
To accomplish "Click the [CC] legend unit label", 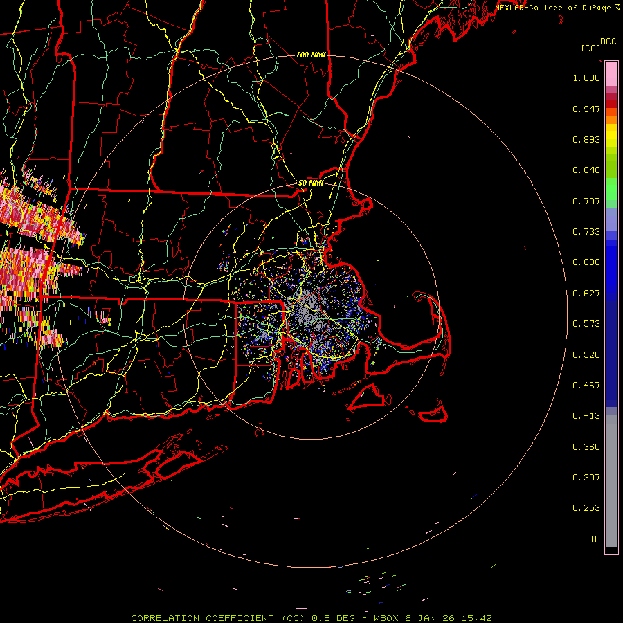I will coord(590,48).
